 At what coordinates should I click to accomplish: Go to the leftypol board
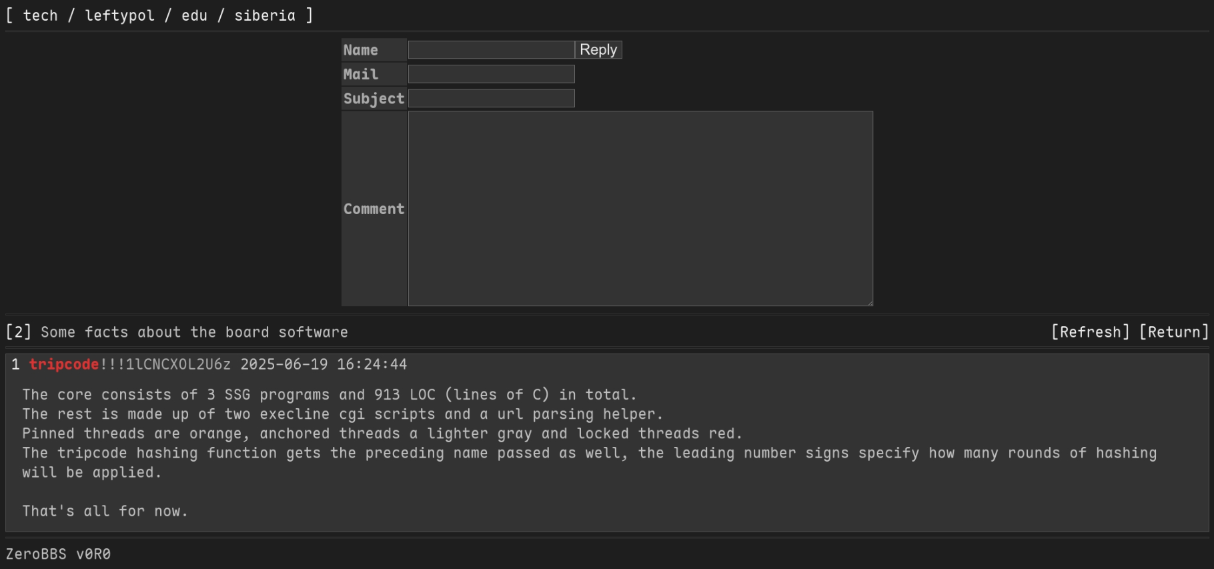coord(119,15)
